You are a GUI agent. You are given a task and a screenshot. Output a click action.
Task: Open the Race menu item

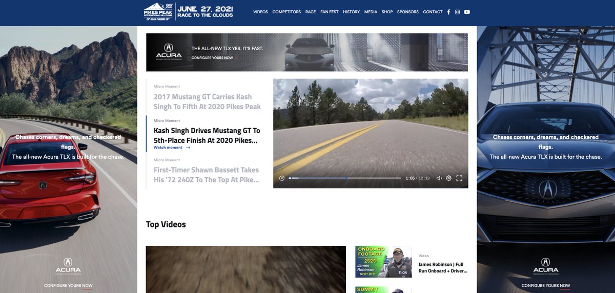click(x=311, y=12)
